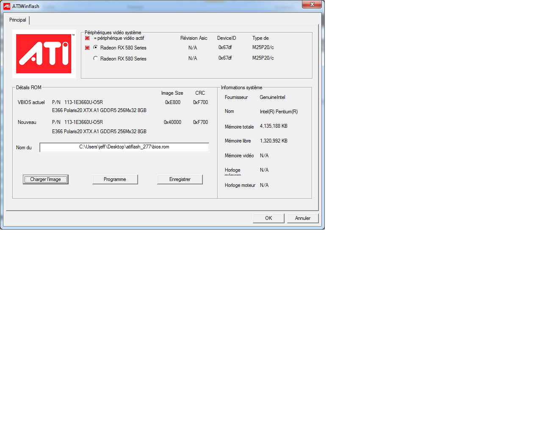Click the star icon beside first Radeon RX 580
The image size is (542, 433).
coord(87,48)
